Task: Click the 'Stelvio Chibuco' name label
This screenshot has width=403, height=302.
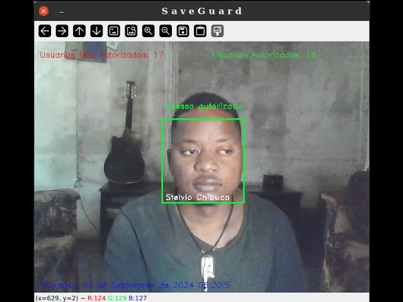Action: click(197, 197)
